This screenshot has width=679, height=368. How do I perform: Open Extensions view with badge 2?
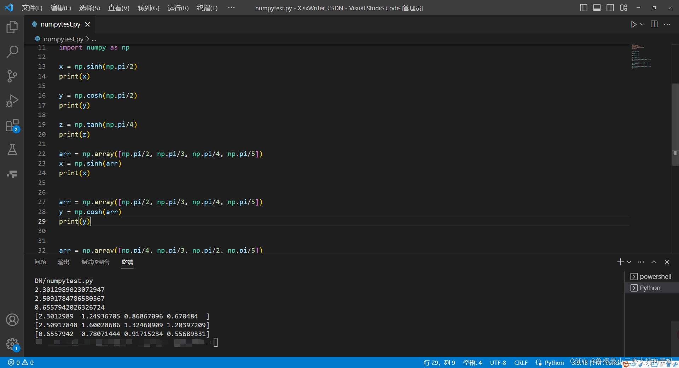(12, 125)
